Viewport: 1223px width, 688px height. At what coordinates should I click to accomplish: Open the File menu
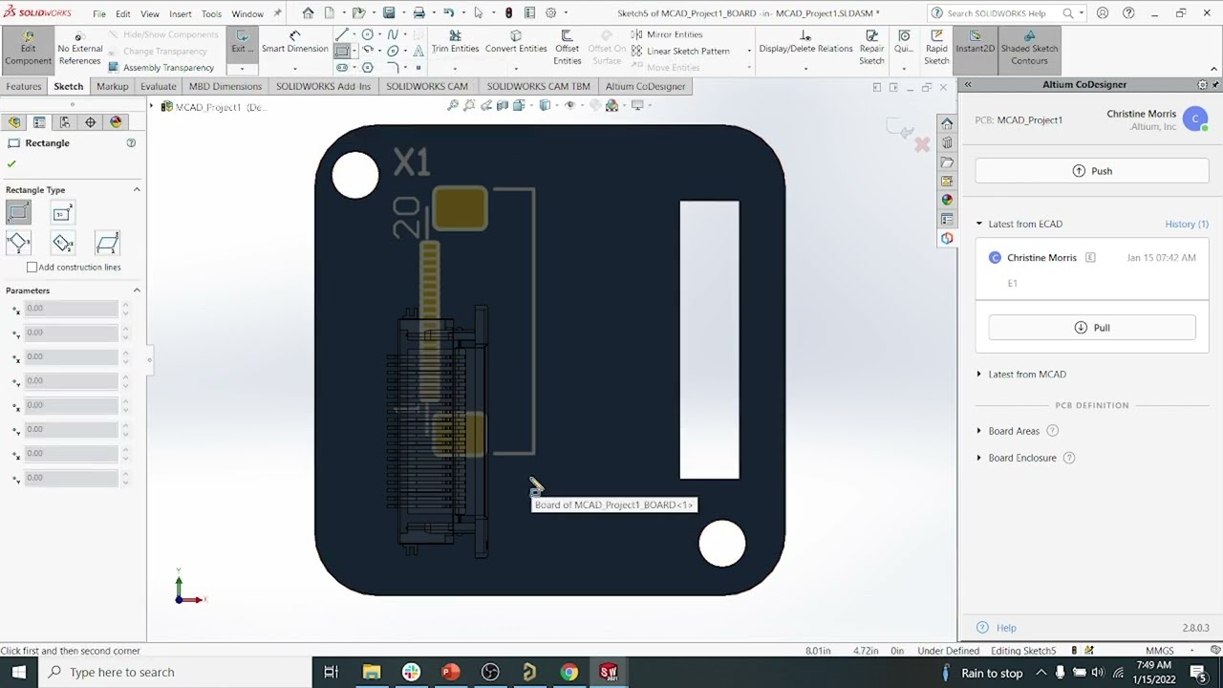coord(99,14)
